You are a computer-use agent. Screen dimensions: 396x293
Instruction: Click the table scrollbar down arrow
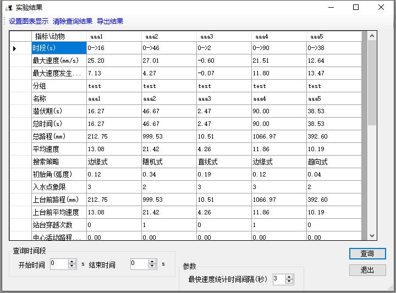coord(372,236)
